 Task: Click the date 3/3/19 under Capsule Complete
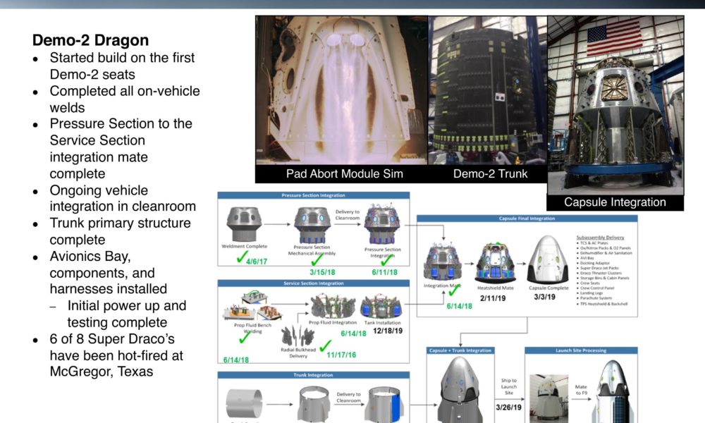(544, 297)
